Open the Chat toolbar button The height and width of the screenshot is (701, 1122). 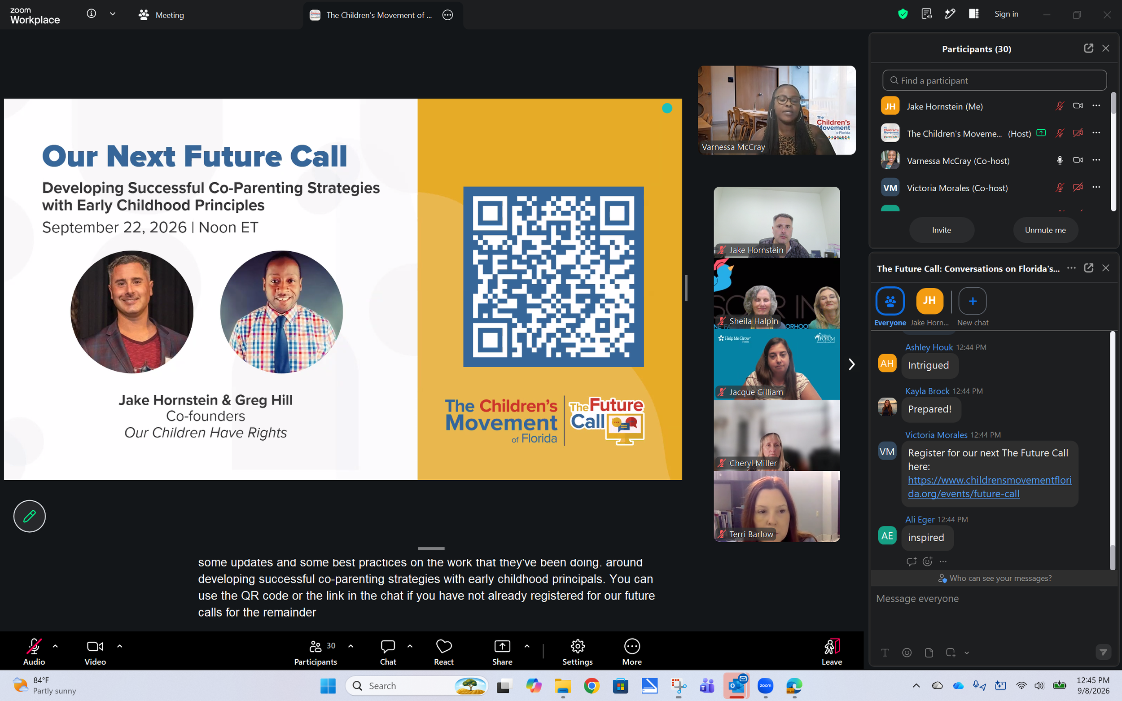[x=388, y=651]
